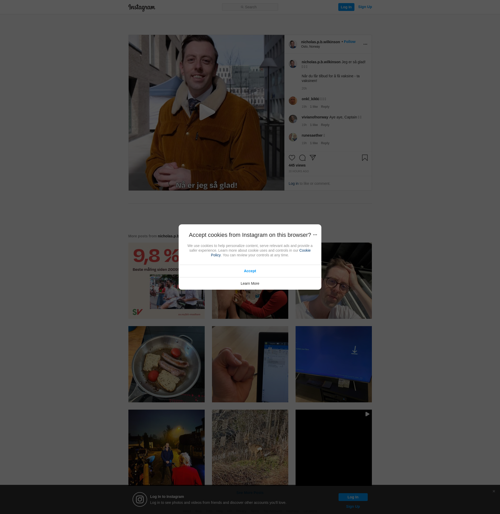500x514 pixels.
Task: Open vivianofnorway username link
Action: click(x=315, y=117)
